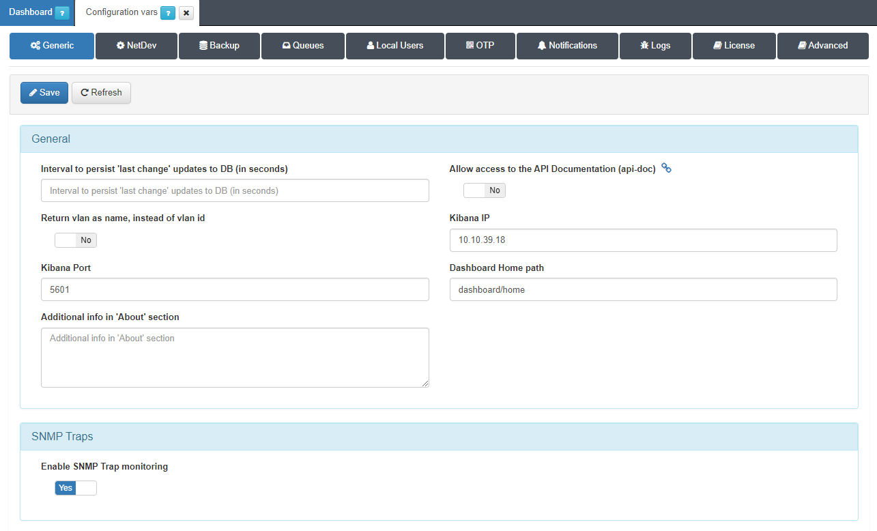Click the Additional info About section textarea

(x=235, y=358)
